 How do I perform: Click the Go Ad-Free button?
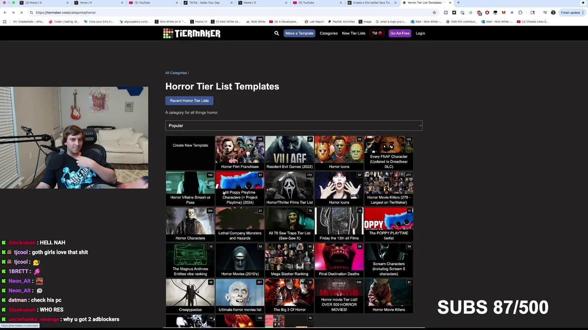tap(400, 33)
